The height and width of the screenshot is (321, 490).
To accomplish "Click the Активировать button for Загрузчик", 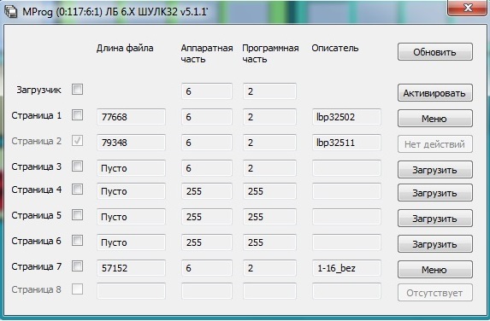I will (435, 93).
